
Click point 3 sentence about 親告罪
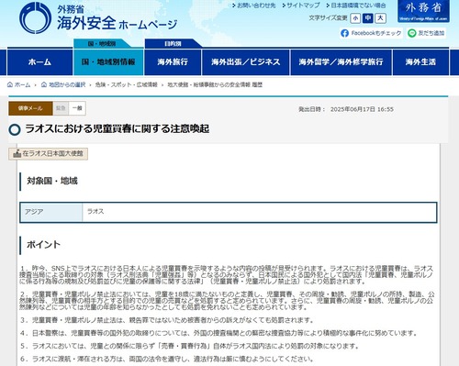click(x=167, y=320)
